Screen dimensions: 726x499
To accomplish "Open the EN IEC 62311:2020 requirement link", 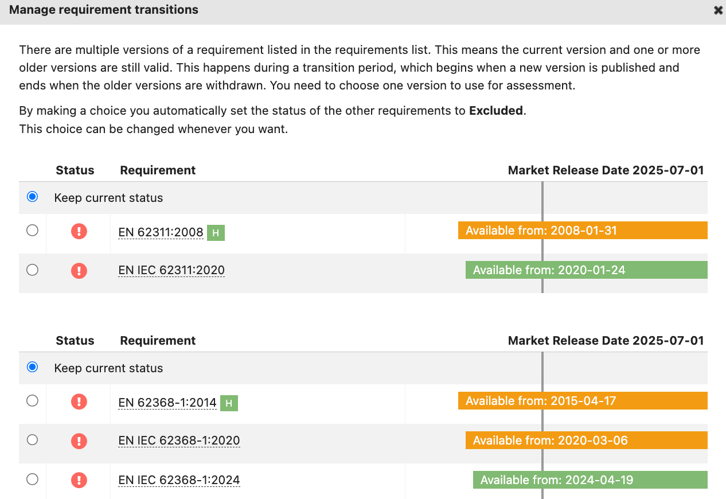I will (171, 270).
